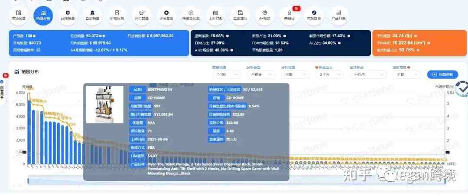Click the blue 视频讲解 video button
This screenshot has height=196, width=468.
(442, 74)
